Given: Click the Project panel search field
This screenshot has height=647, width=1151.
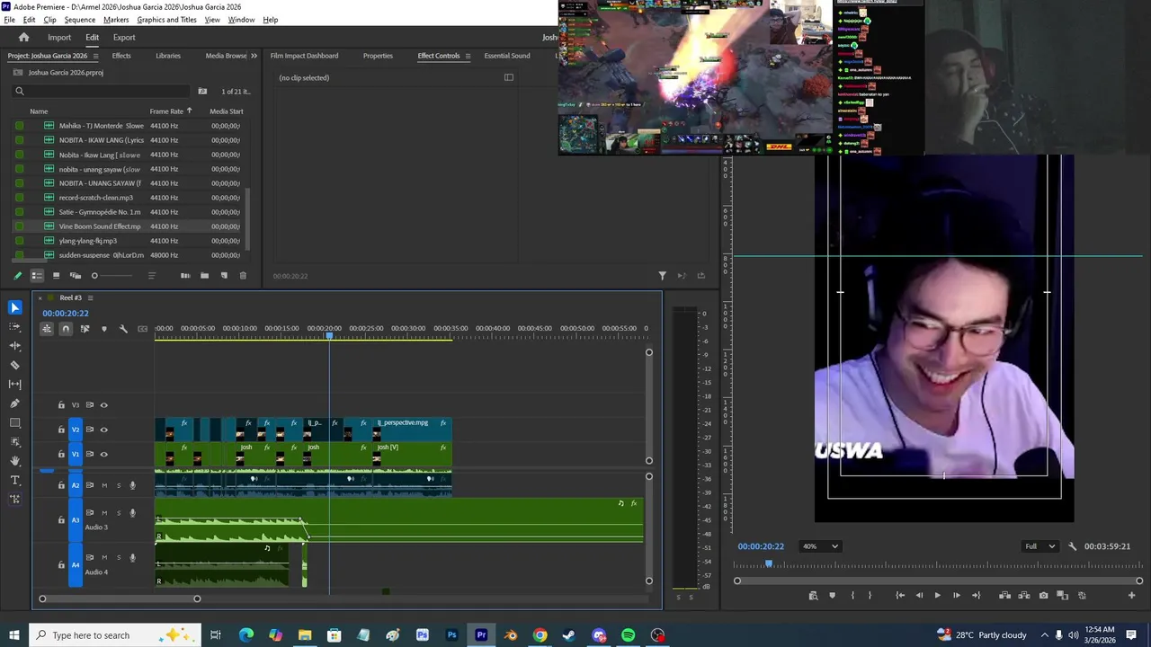Looking at the screenshot, I should coord(101,91).
